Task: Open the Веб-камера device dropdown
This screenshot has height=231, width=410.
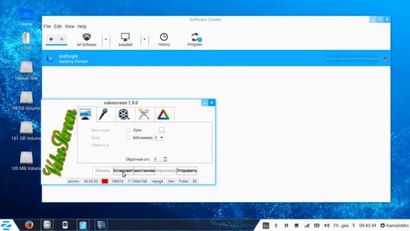Action: tap(159, 137)
